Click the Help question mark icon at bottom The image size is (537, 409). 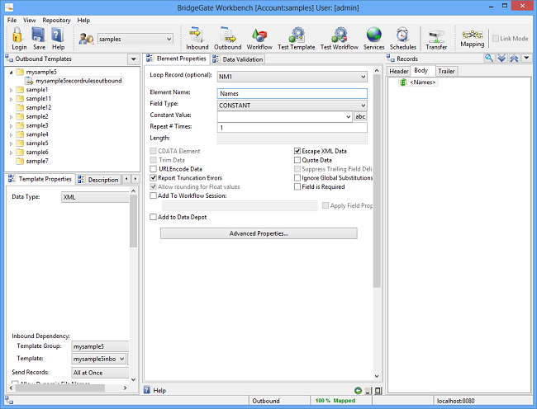tap(147, 390)
